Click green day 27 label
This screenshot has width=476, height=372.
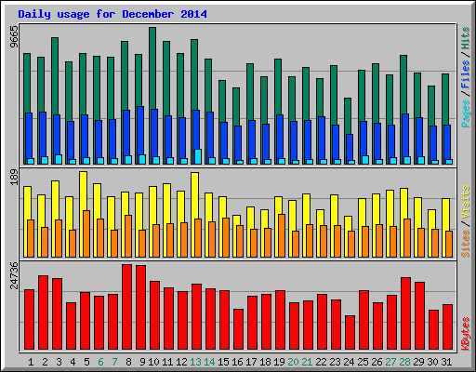(390, 362)
